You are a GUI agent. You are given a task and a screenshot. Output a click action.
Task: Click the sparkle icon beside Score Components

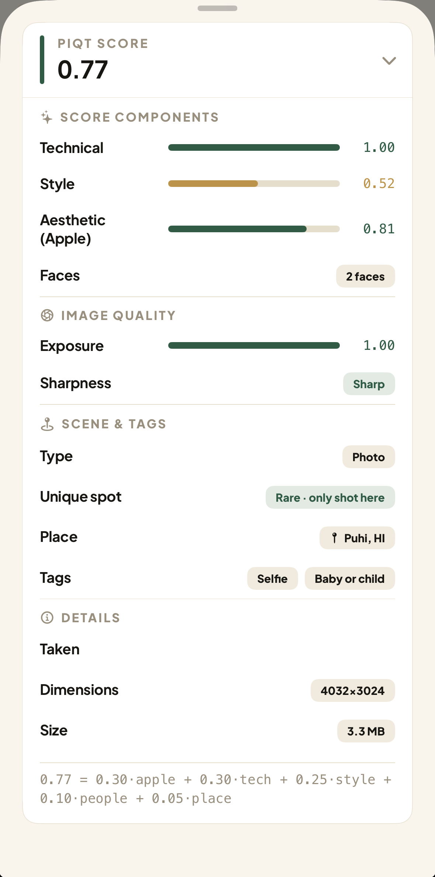pyautogui.click(x=46, y=117)
